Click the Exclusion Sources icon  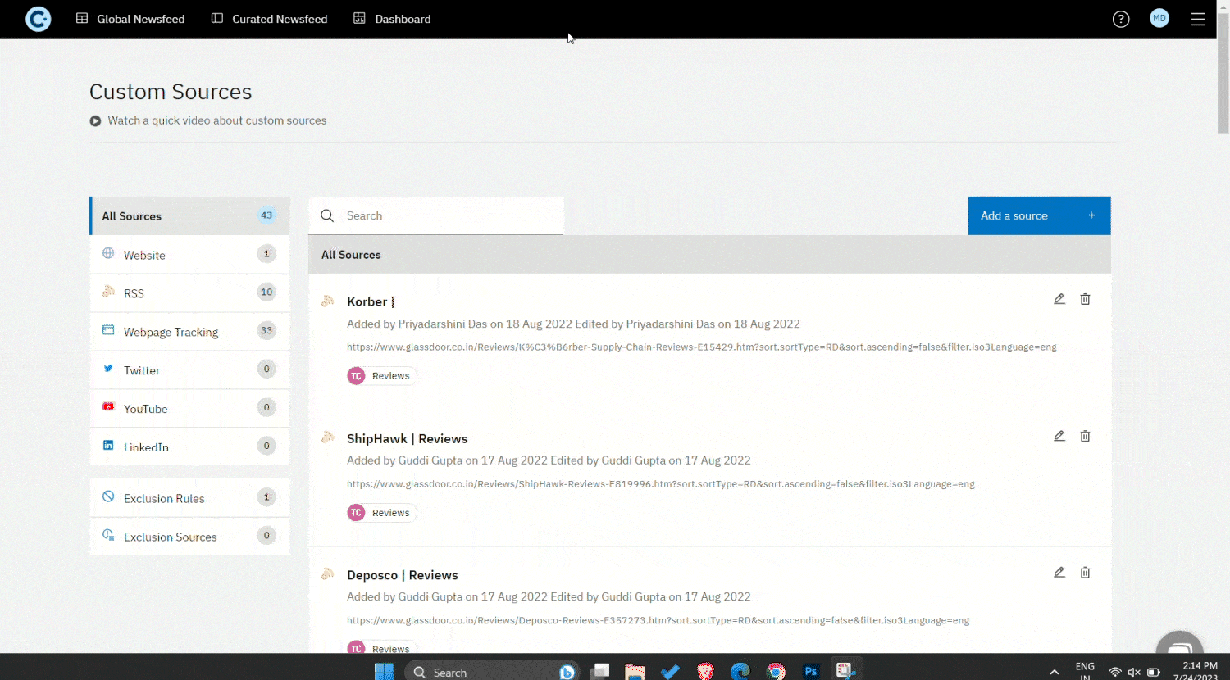[x=108, y=535]
